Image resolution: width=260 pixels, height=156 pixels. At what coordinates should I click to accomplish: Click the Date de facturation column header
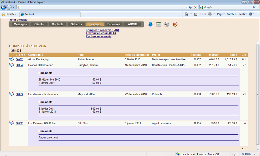coord(137,55)
